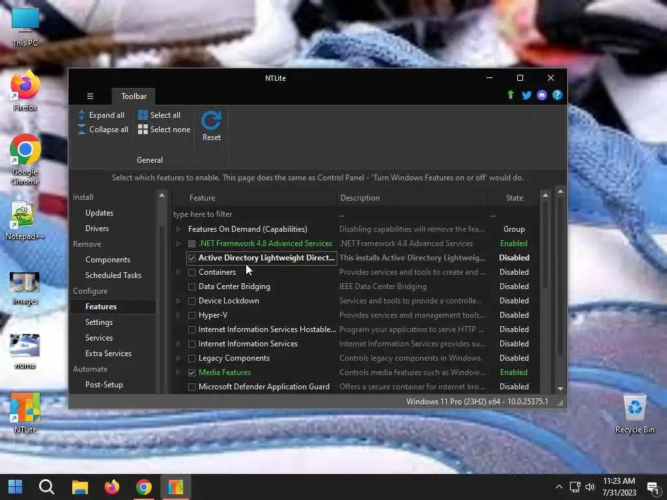The height and width of the screenshot is (500, 667).
Task: Toggle the .NET Framework 4.8 Advanced Services checkbox
Action: [x=192, y=243]
